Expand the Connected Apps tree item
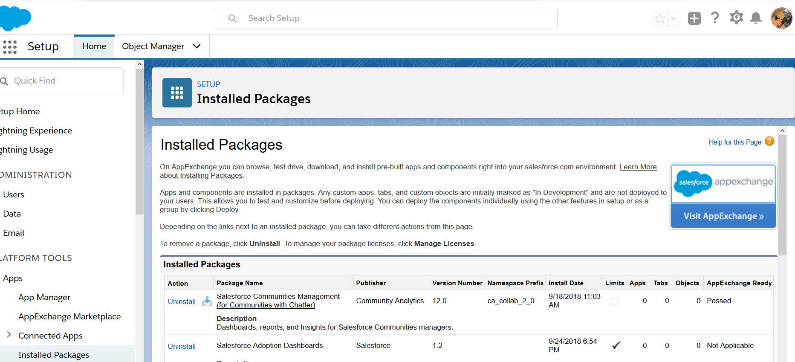The height and width of the screenshot is (362, 795). click(x=9, y=335)
